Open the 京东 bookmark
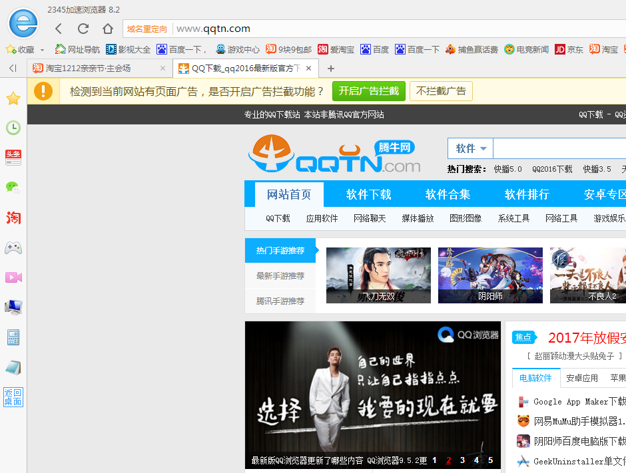626x473 pixels. coord(569,49)
